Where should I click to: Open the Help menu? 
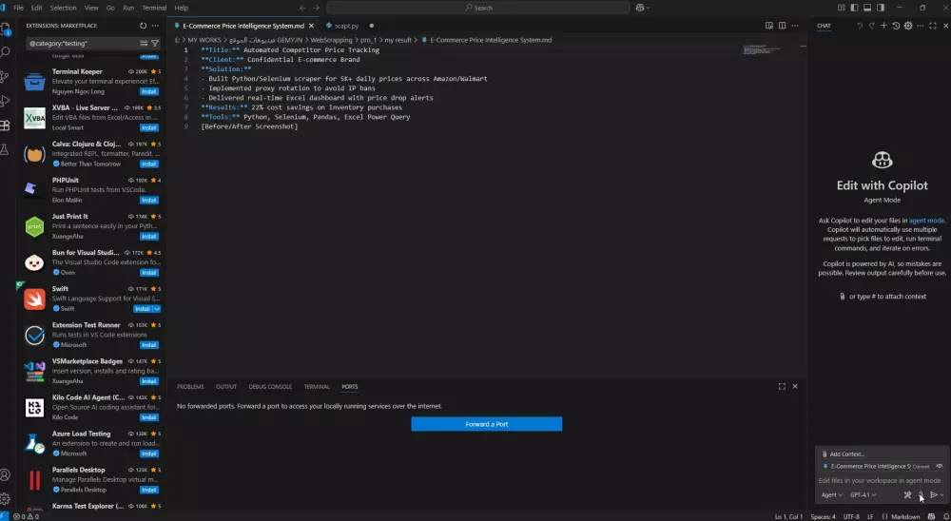click(182, 8)
